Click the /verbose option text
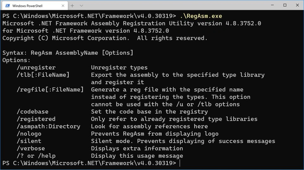This screenshot has width=304, height=170. [31, 148]
